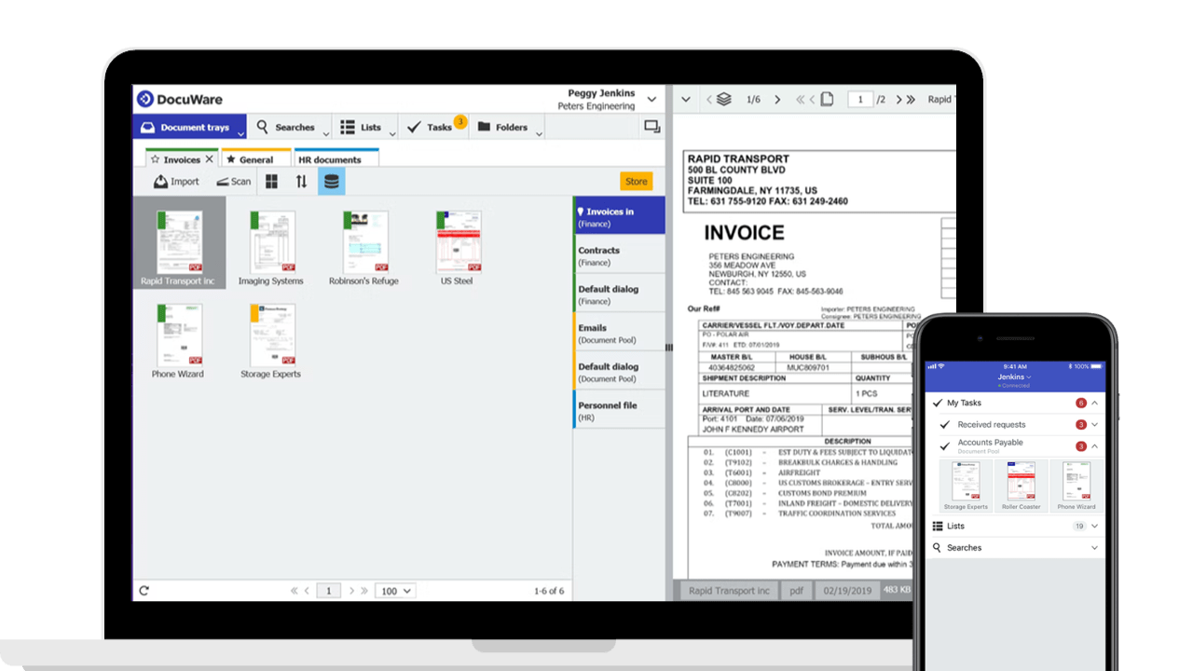Select Default dialog (Finance) entry

619,294
